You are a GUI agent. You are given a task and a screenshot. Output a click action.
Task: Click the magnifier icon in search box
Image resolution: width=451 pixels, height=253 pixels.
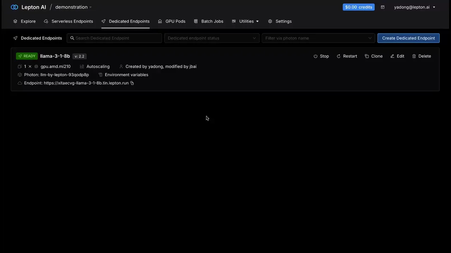(72, 38)
